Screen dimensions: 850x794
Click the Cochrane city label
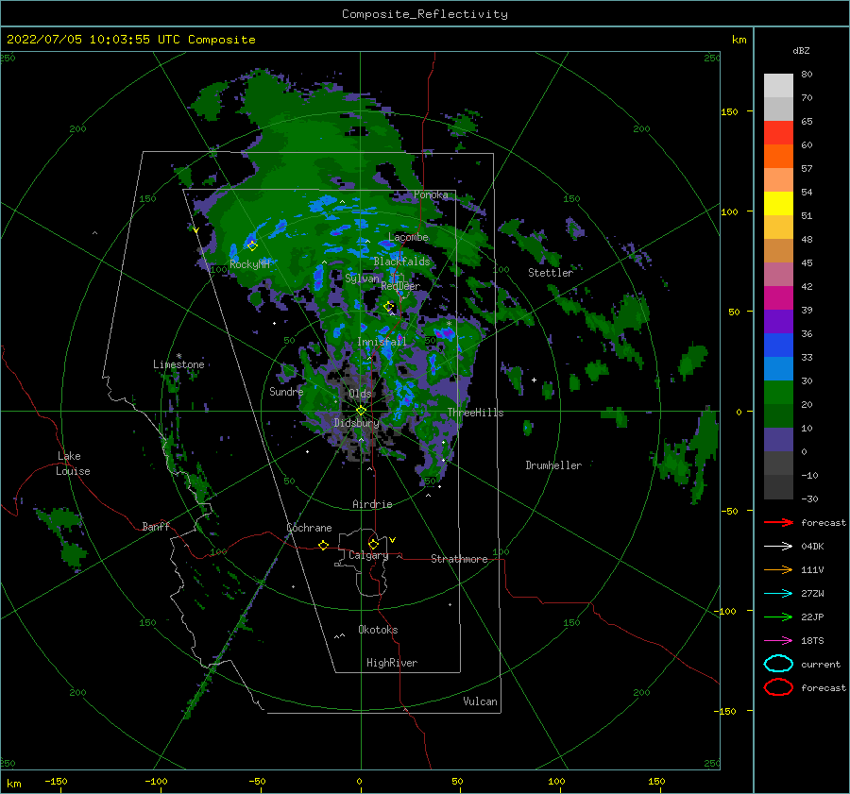[309, 528]
